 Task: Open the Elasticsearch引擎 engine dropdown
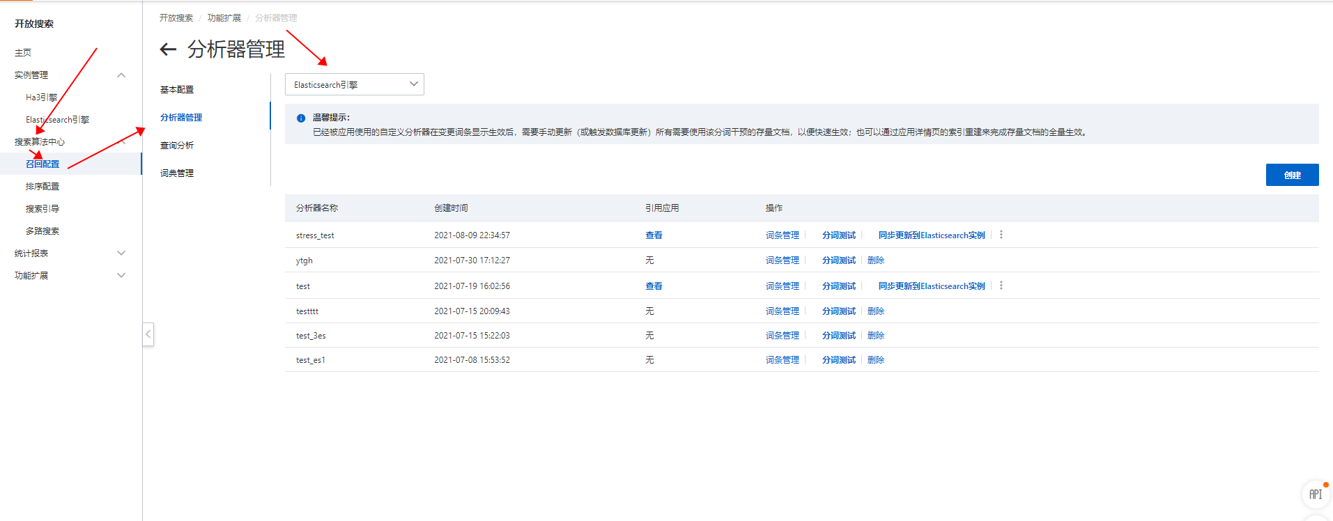click(355, 84)
